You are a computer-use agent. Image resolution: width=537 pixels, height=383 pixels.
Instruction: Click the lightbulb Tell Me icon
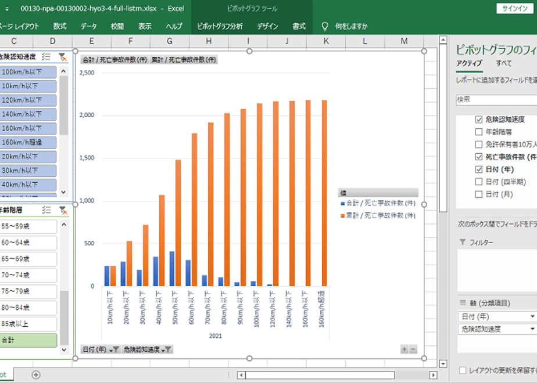coord(325,26)
